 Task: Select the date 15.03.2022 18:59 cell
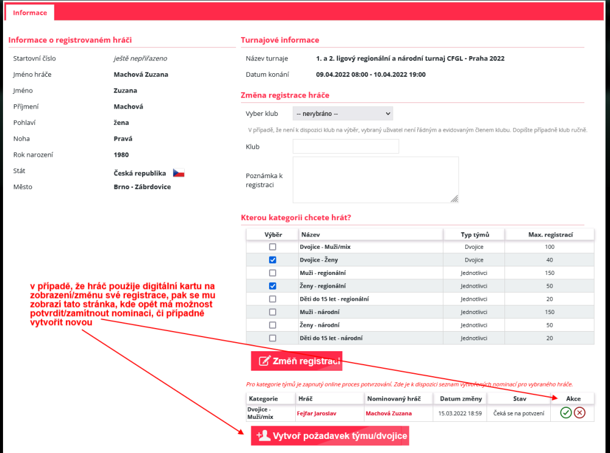[x=460, y=413]
